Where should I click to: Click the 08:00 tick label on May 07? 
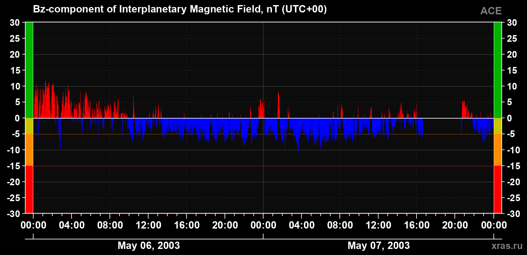[x=340, y=225]
